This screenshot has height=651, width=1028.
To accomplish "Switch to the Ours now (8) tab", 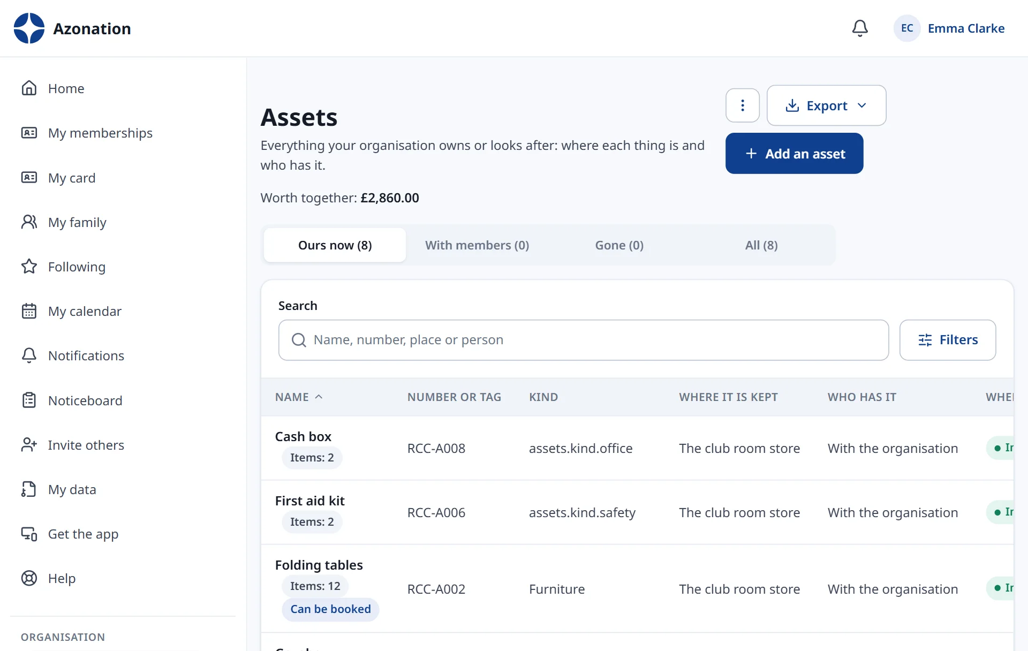I will tap(335, 245).
